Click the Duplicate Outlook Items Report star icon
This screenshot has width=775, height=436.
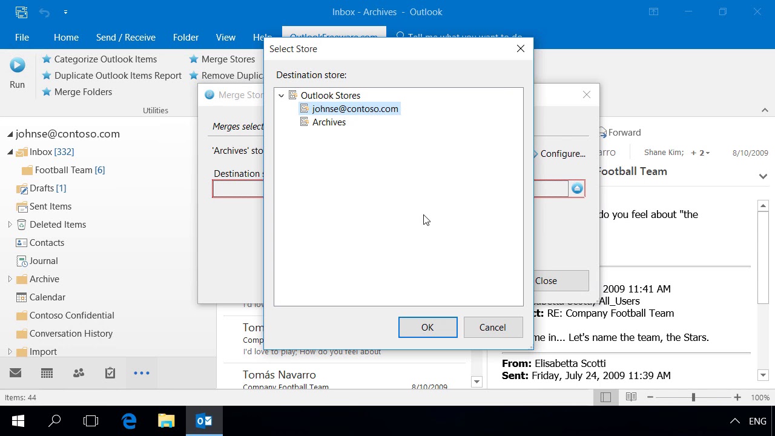pyautogui.click(x=47, y=76)
